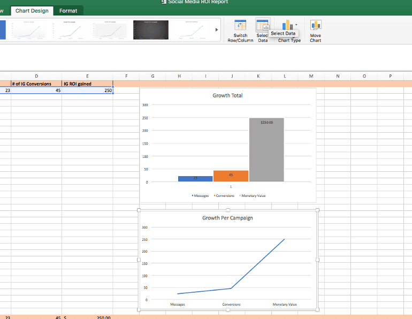Click the 'IG ROI gained' header cell

tap(87, 83)
